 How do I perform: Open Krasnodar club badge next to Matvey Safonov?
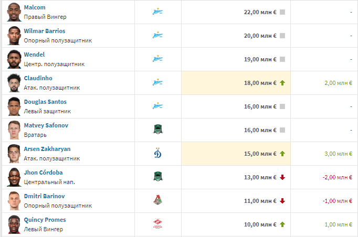(157, 130)
